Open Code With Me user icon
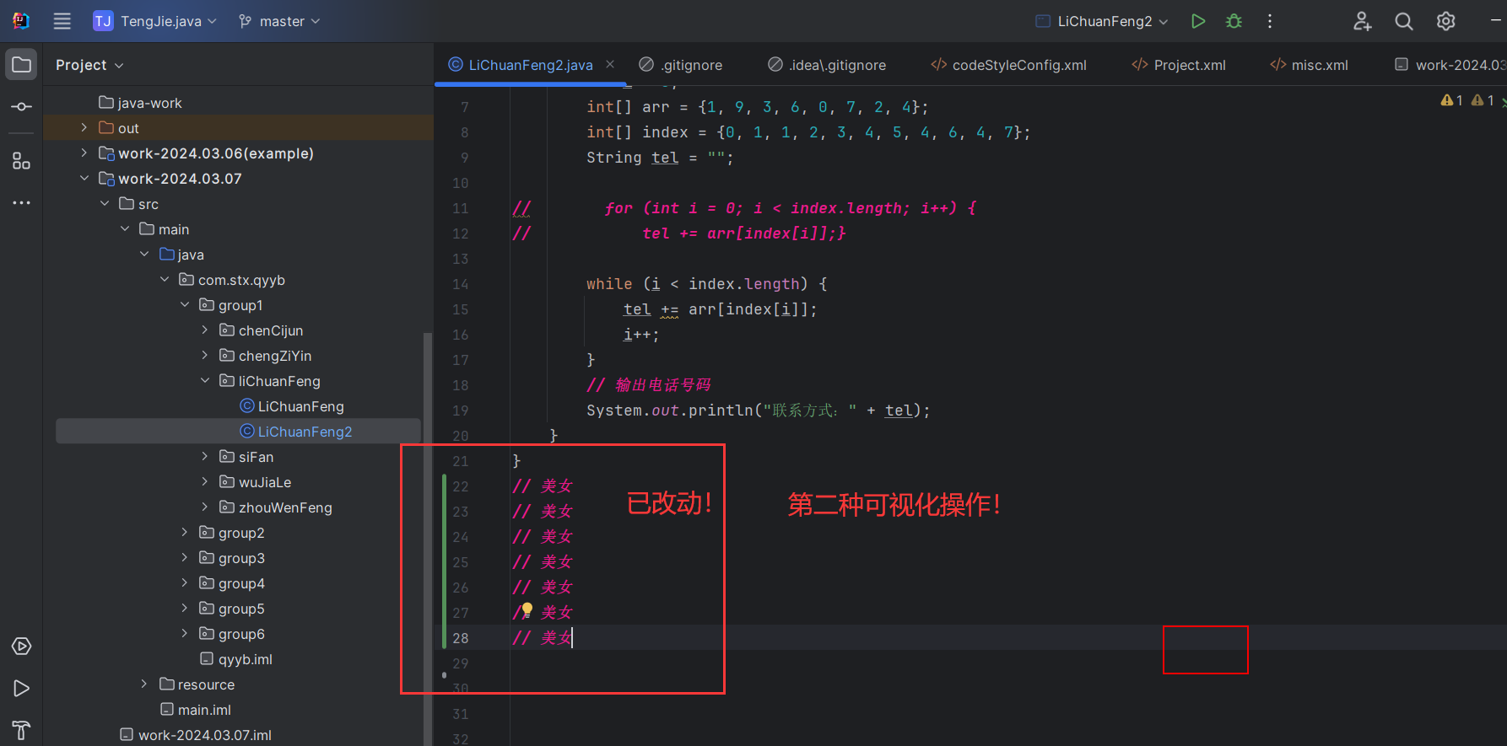The image size is (1507, 746). [1363, 21]
